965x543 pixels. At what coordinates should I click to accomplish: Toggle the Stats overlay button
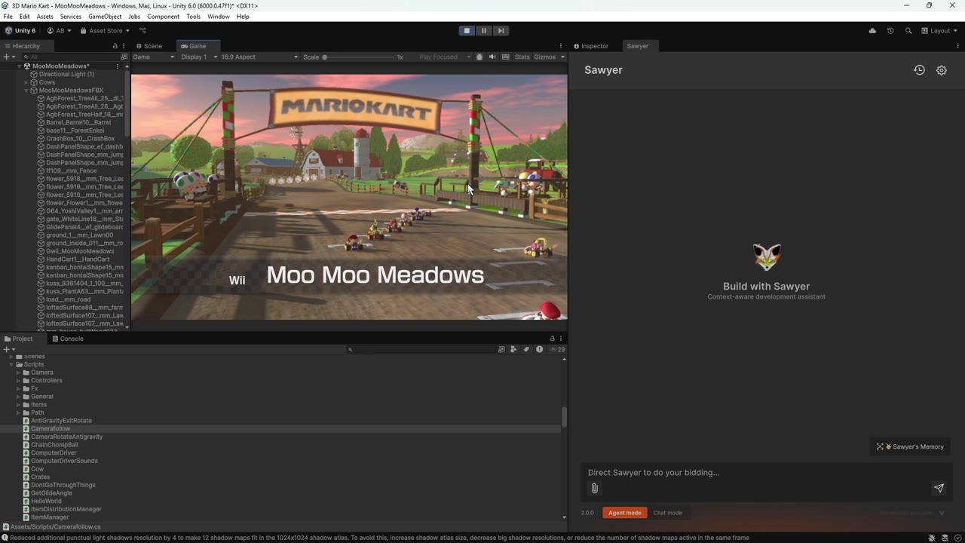tap(522, 57)
